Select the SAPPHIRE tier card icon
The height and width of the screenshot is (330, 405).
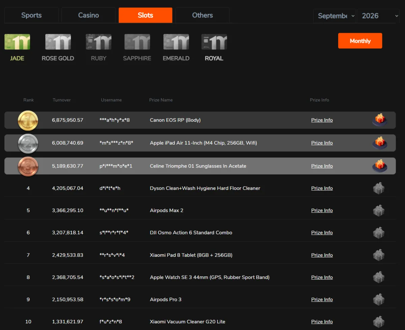pos(137,42)
